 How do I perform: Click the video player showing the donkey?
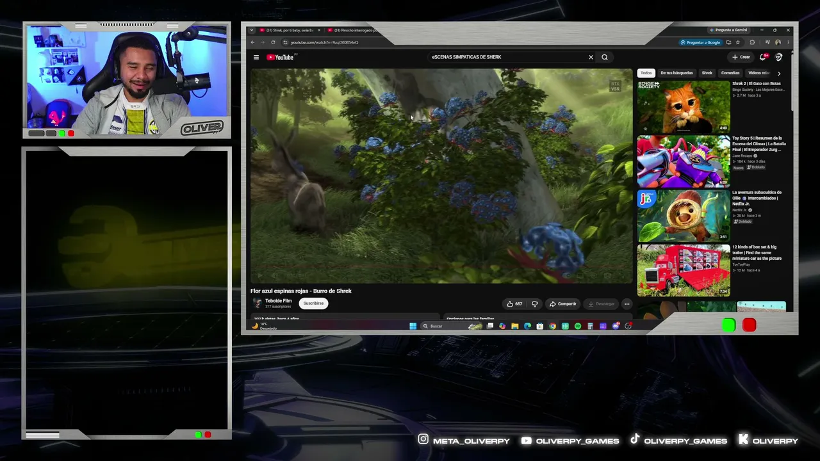tap(441, 175)
